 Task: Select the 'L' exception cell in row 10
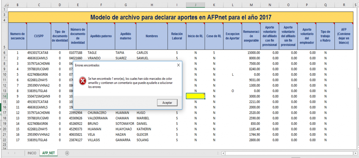pos(233,74)
